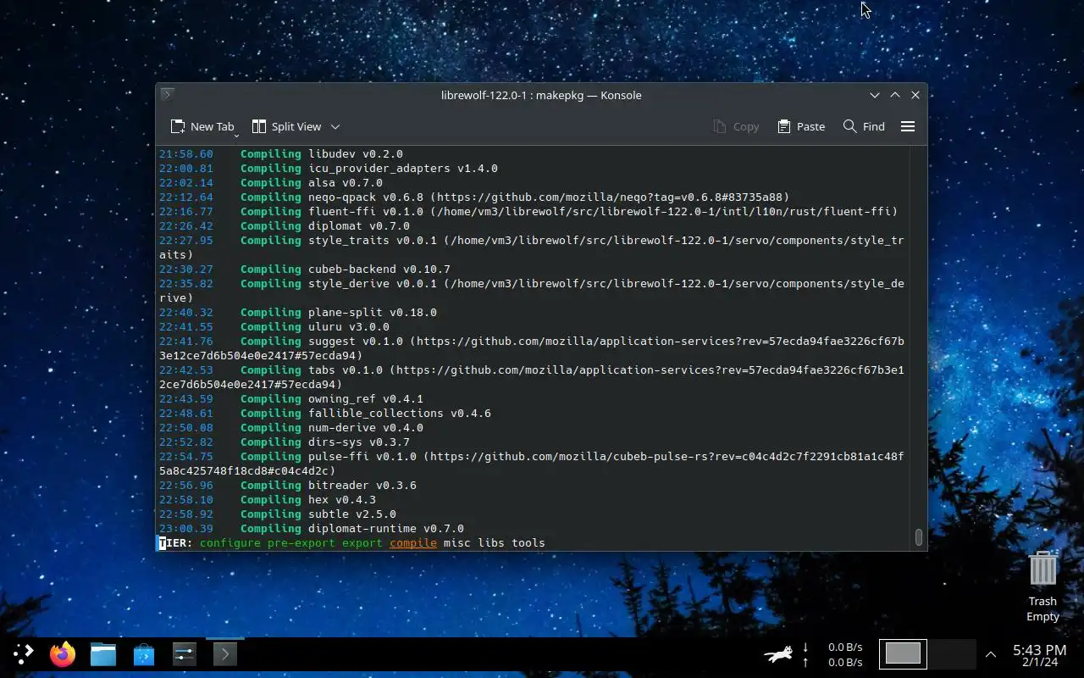Click the 'dirs-sys v0.3.7' text

pyautogui.click(x=359, y=442)
